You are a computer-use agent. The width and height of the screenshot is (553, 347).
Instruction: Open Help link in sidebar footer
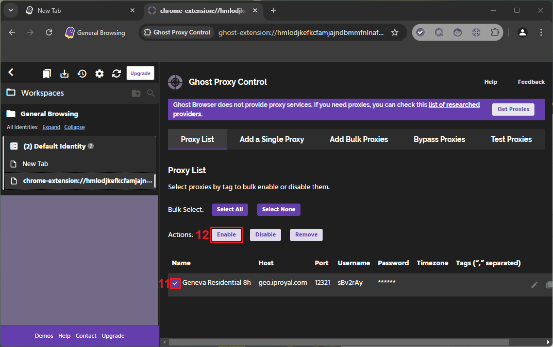64,336
